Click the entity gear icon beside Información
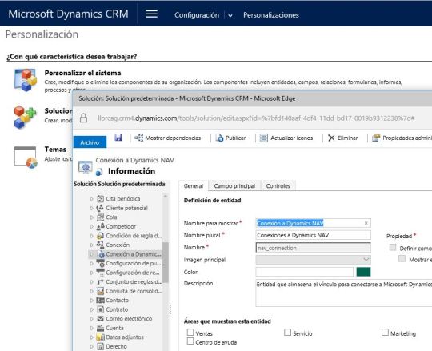 pos(85,167)
